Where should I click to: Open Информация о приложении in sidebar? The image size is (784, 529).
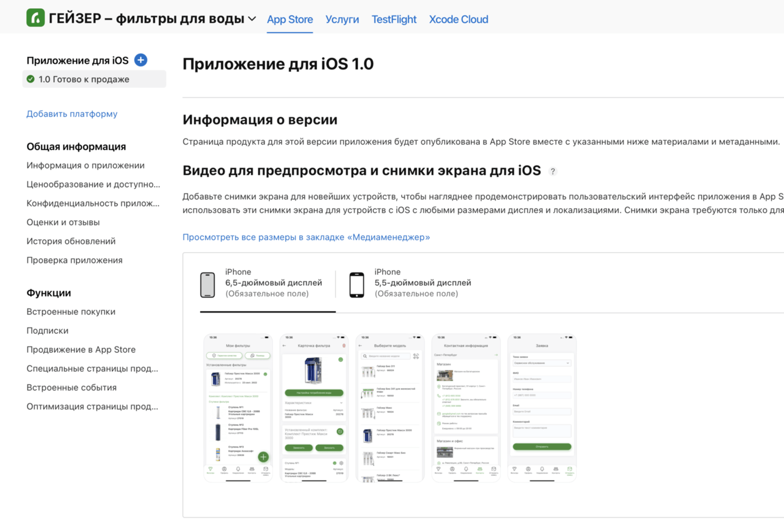pos(85,165)
